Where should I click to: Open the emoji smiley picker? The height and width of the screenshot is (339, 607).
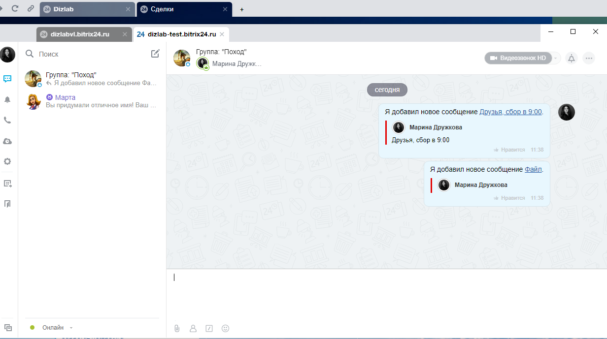click(x=226, y=328)
